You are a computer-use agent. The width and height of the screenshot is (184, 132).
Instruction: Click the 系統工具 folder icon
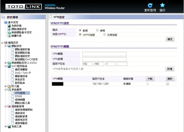tap(9, 126)
